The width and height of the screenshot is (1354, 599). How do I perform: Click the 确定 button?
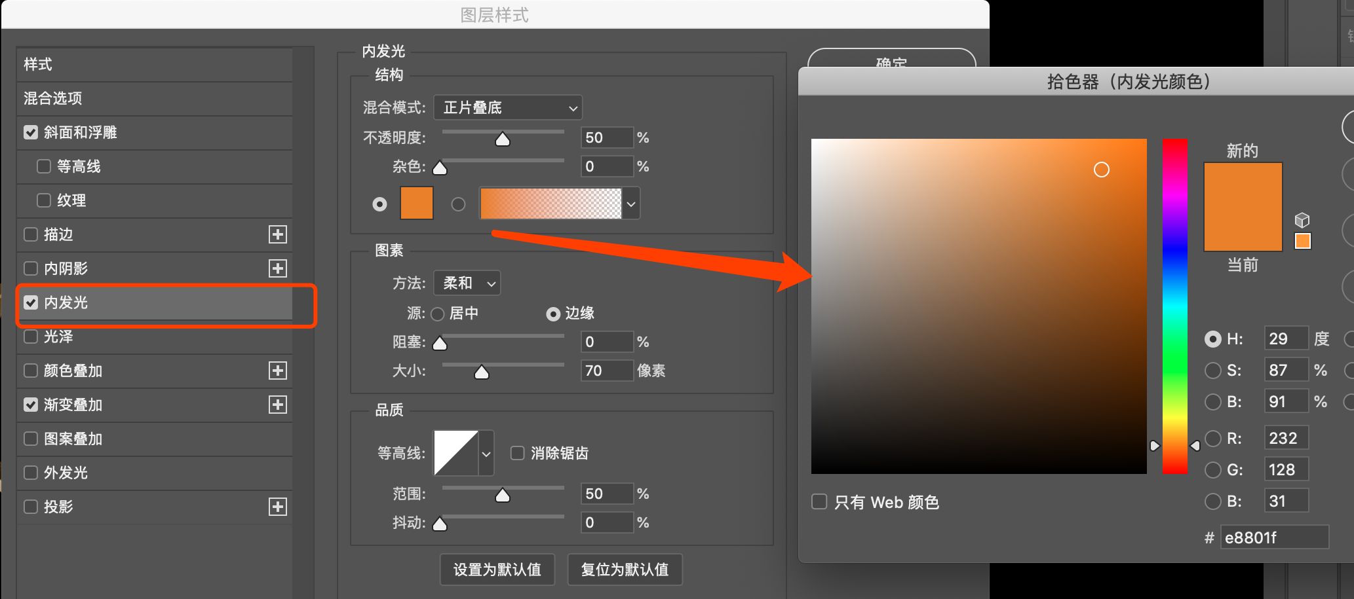tap(891, 59)
